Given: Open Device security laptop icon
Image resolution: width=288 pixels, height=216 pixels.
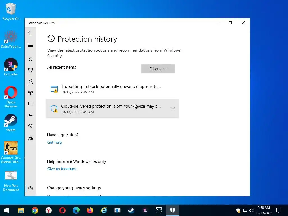Looking at the screenshot, I should point(31,115).
